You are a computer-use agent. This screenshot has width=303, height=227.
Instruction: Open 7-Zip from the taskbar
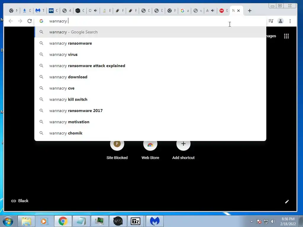coord(136,221)
